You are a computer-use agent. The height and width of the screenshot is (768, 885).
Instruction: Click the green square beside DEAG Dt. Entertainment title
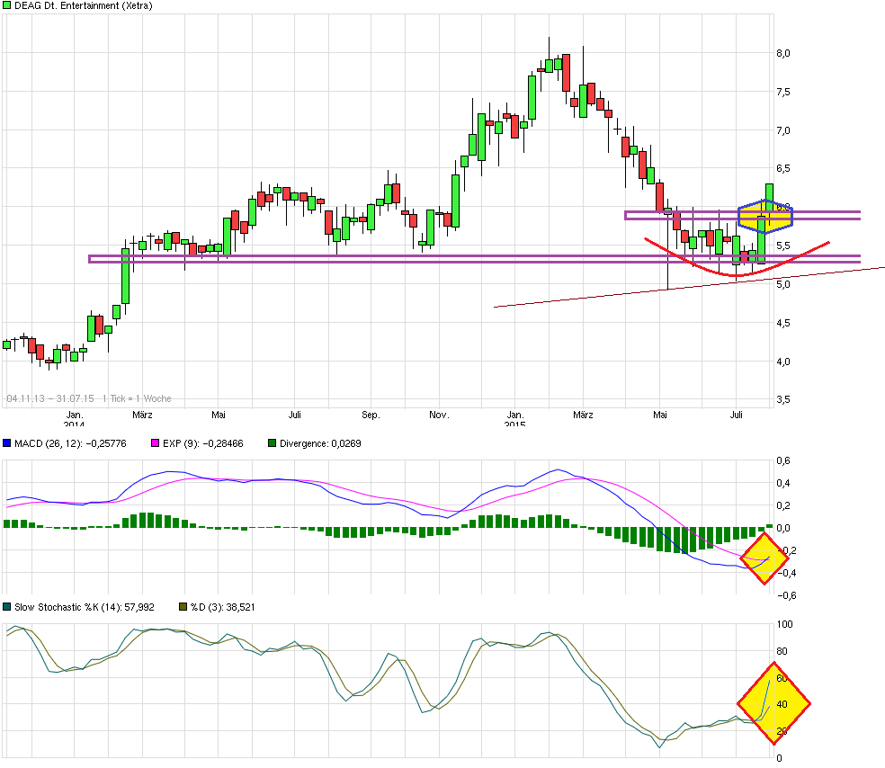[7, 5]
